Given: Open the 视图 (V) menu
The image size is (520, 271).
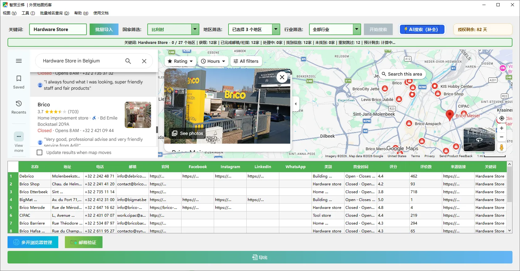Looking at the screenshot, I should 10,13.
